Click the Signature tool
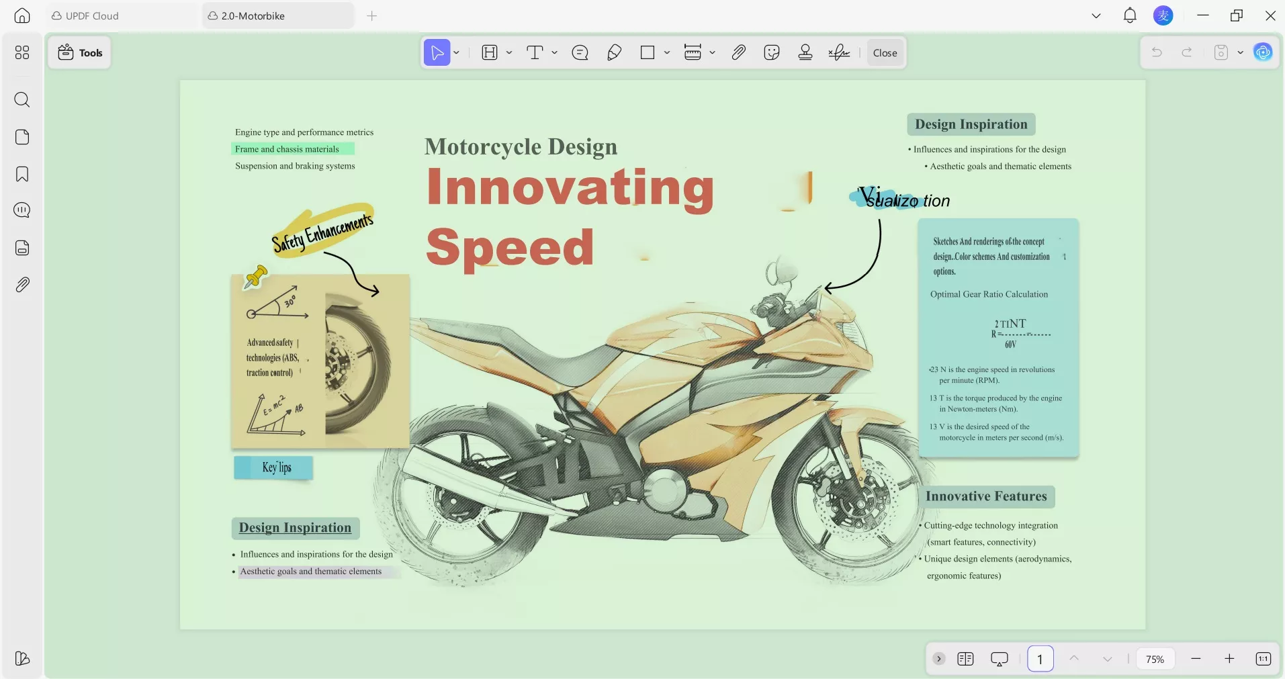This screenshot has width=1285, height=679. [x=839, y=52]
